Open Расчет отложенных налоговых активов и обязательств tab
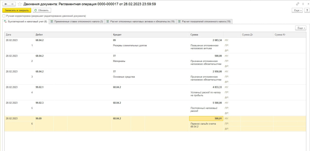This screenshot has height=151, width=310. coord(140,21)
